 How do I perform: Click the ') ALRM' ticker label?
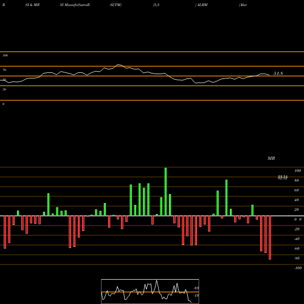click(201, 5)
